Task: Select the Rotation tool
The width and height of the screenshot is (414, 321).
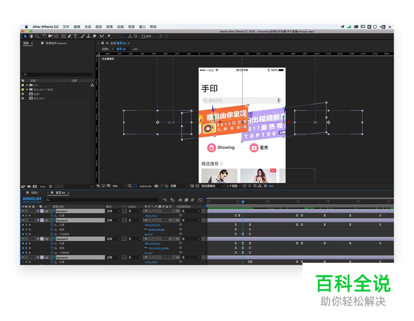Action: [45, 36]
